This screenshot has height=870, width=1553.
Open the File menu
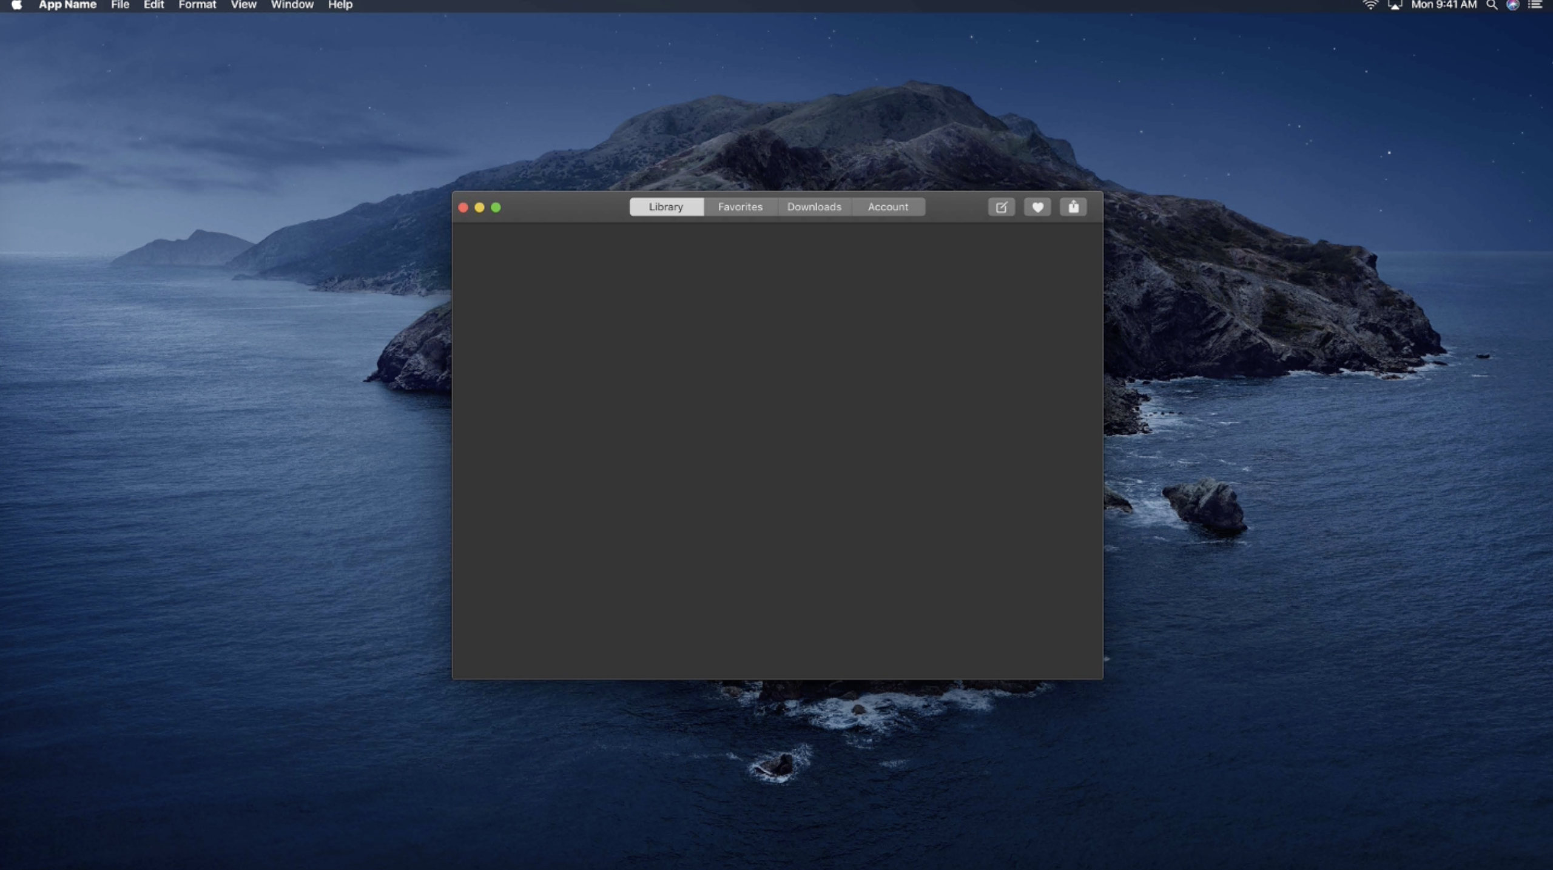pyautogui.click(x=120, y=5)
